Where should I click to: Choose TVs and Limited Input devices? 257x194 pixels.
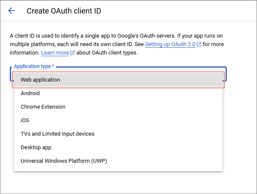pyautogui.click(x=57, y=134)
